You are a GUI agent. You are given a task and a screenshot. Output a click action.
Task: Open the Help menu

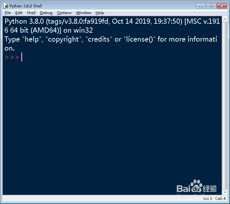[x=100, y=13]
